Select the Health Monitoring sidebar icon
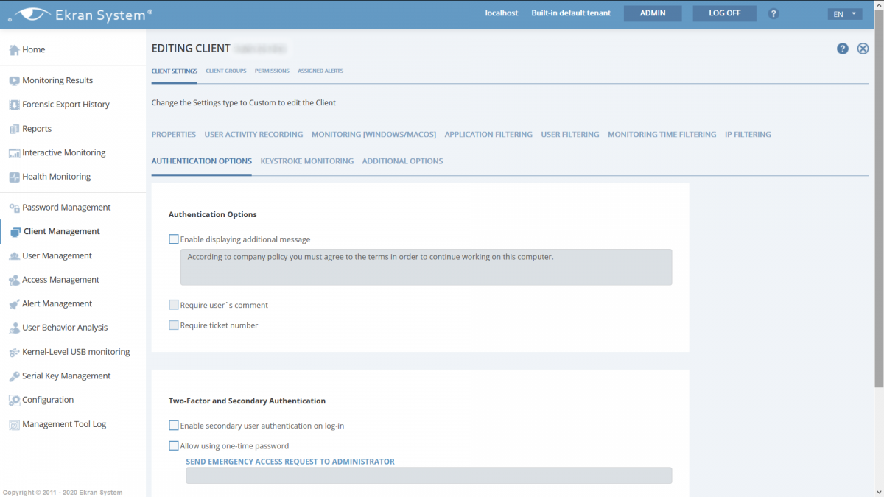The height and width of the screenshot is (497, 884). 14,177
